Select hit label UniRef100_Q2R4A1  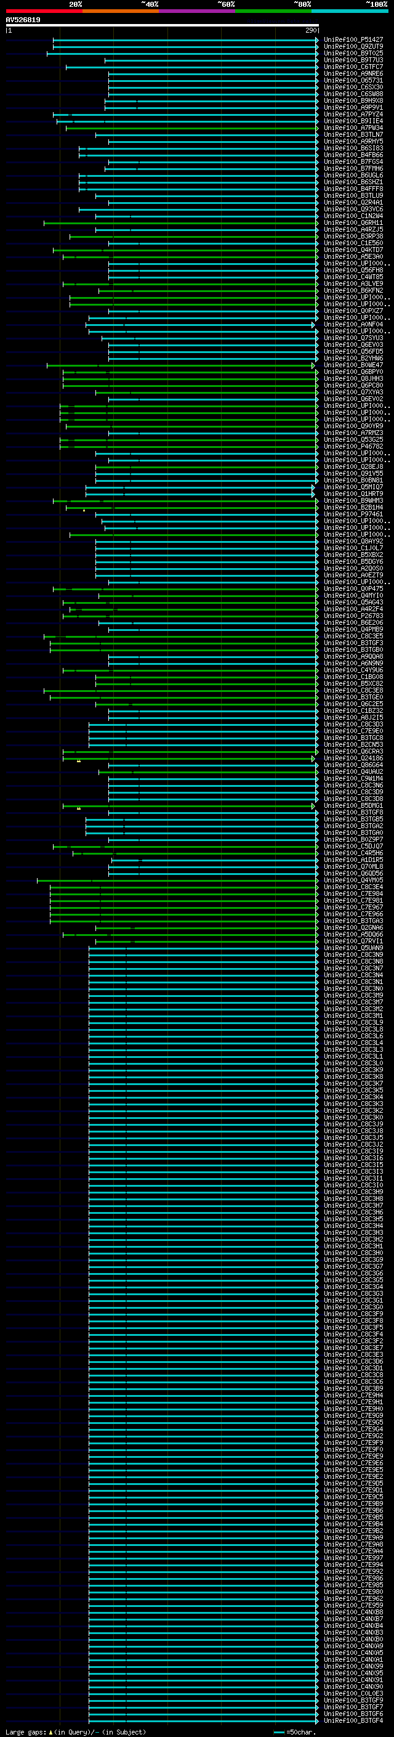[x=353, y=202]
